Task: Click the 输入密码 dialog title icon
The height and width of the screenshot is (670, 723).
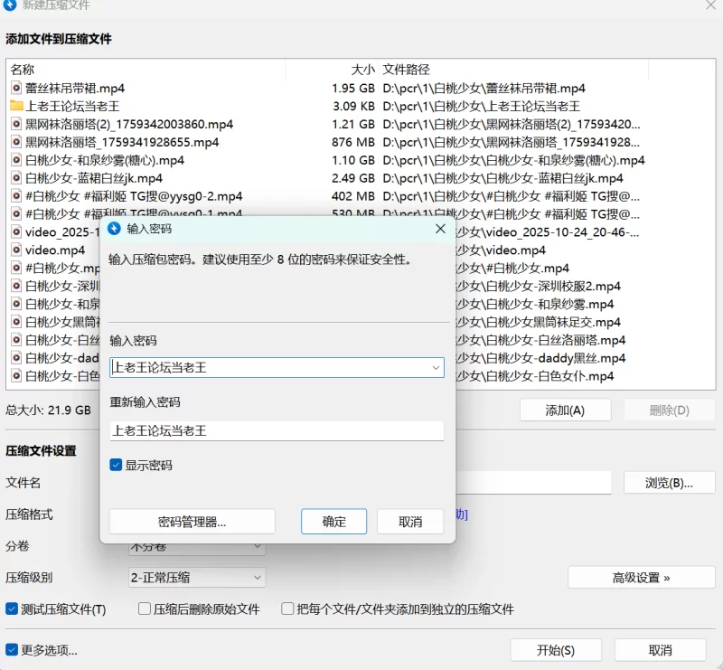Action: pos(114,229)
